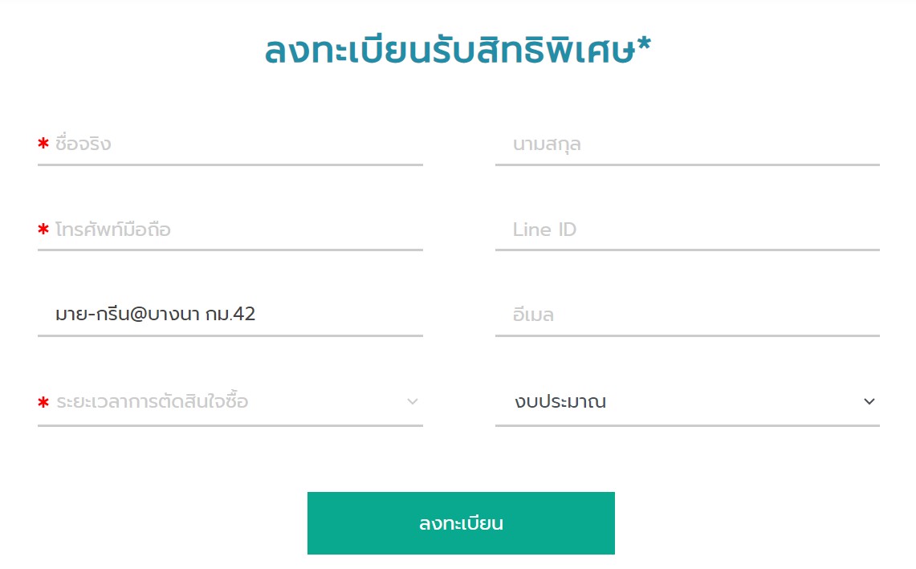The image size is (916, 569).
Task: Click the asterisk ending the ลงทะเบียนรับสิทธิพิเศษ heading
Action: (644, 44)
